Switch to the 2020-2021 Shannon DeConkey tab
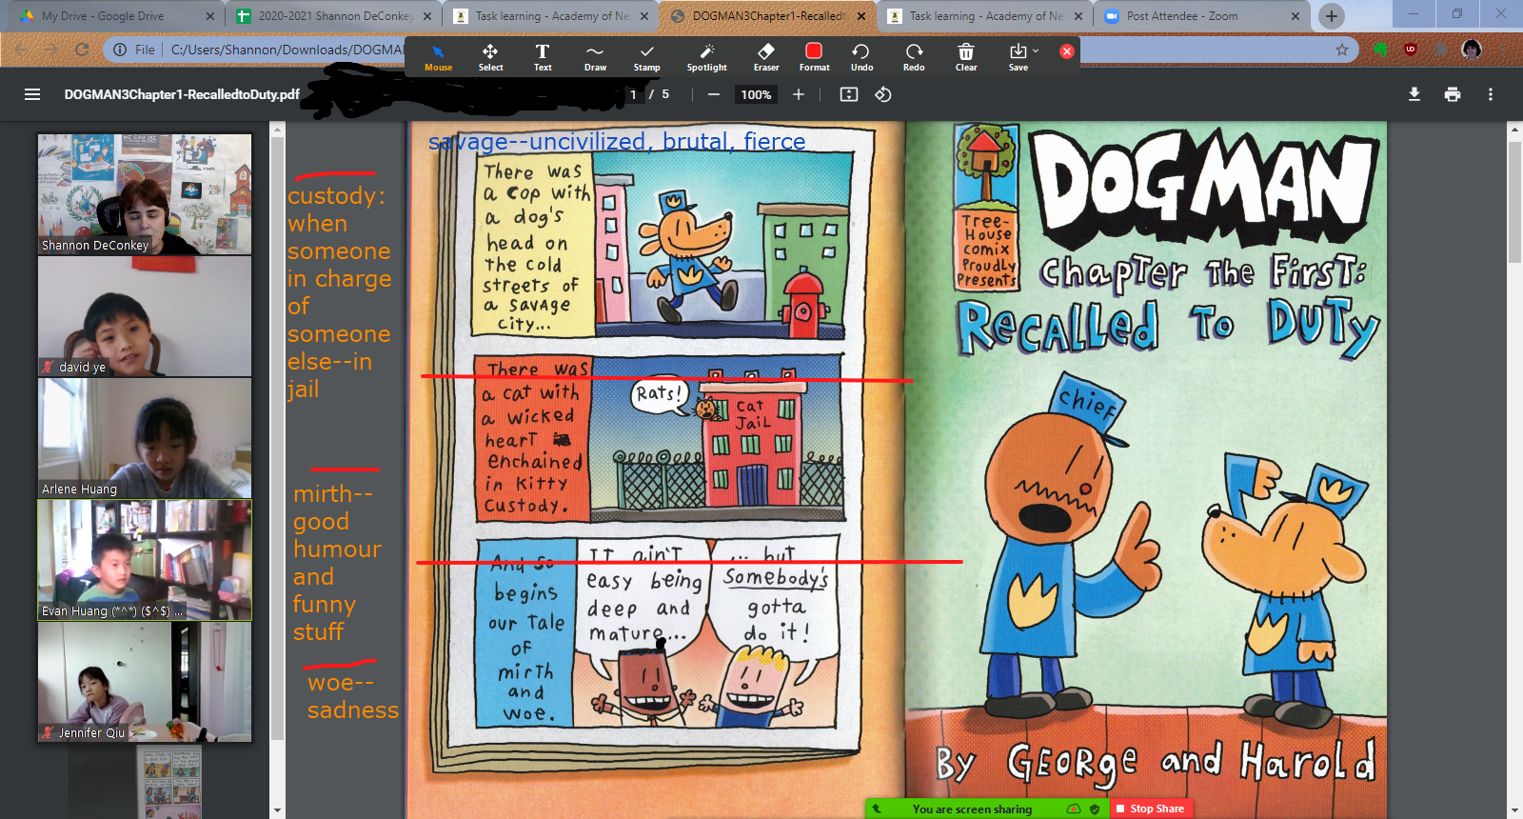 click(x=333, y=16)
